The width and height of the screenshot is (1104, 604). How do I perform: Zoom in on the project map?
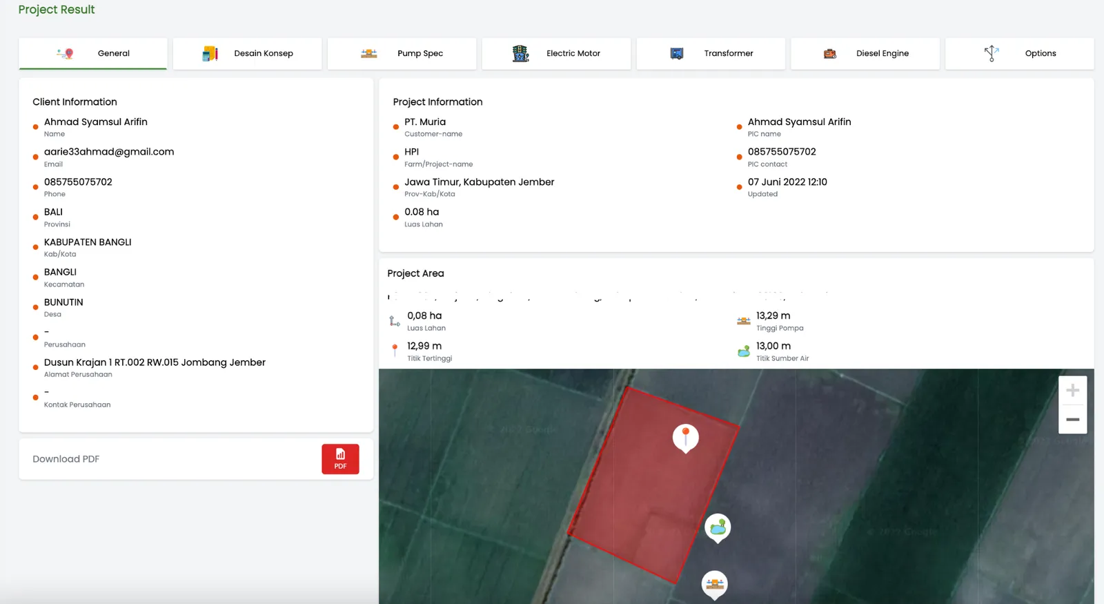point(1073,391)
